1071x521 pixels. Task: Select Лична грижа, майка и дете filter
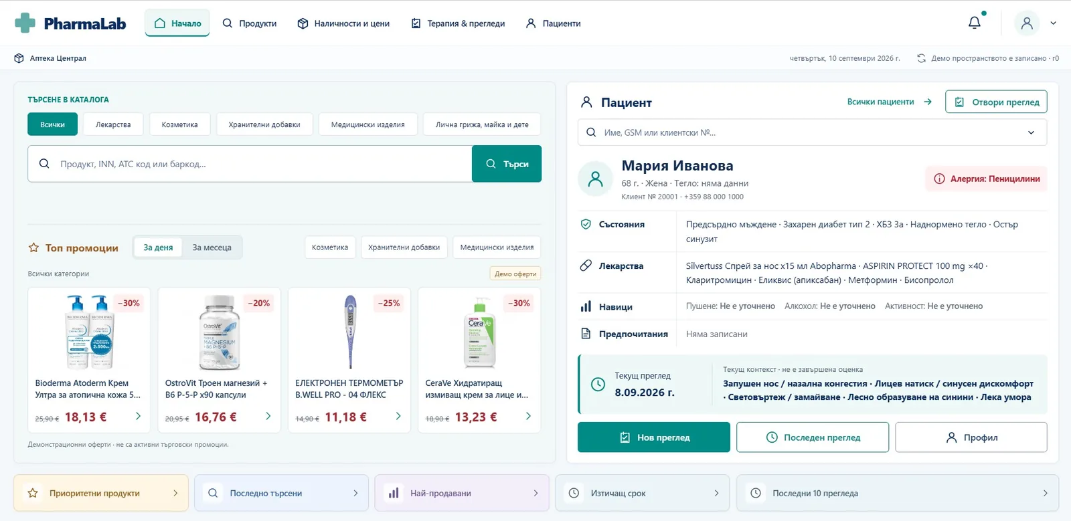(482, 124)
